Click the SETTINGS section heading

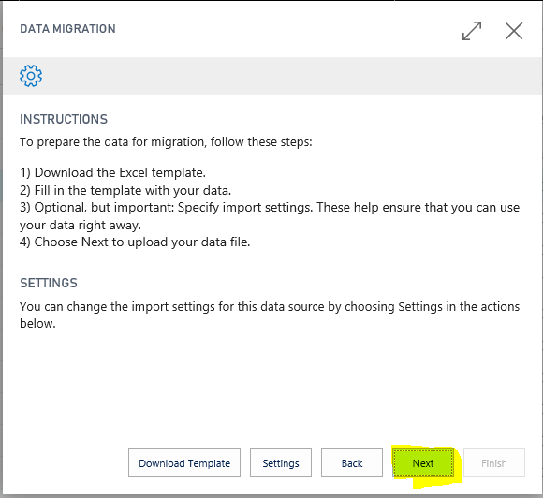49,283
